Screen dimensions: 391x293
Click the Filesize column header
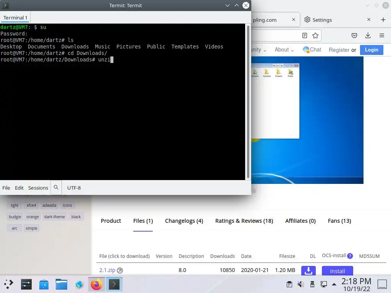287,256
